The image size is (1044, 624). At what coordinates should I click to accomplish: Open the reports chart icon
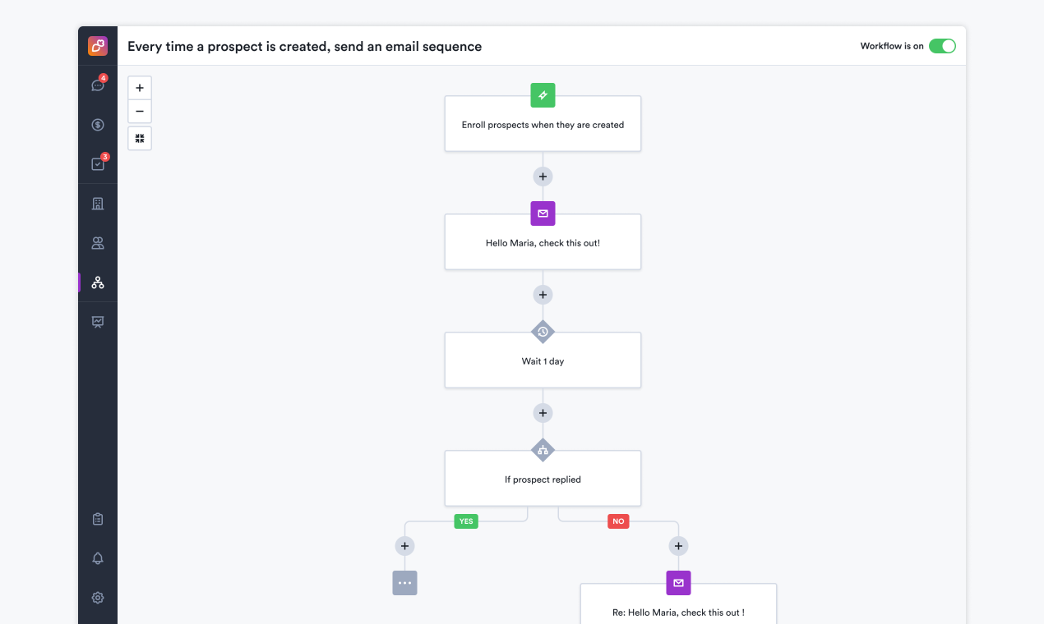pyautogui.click(x=97, y=321)
